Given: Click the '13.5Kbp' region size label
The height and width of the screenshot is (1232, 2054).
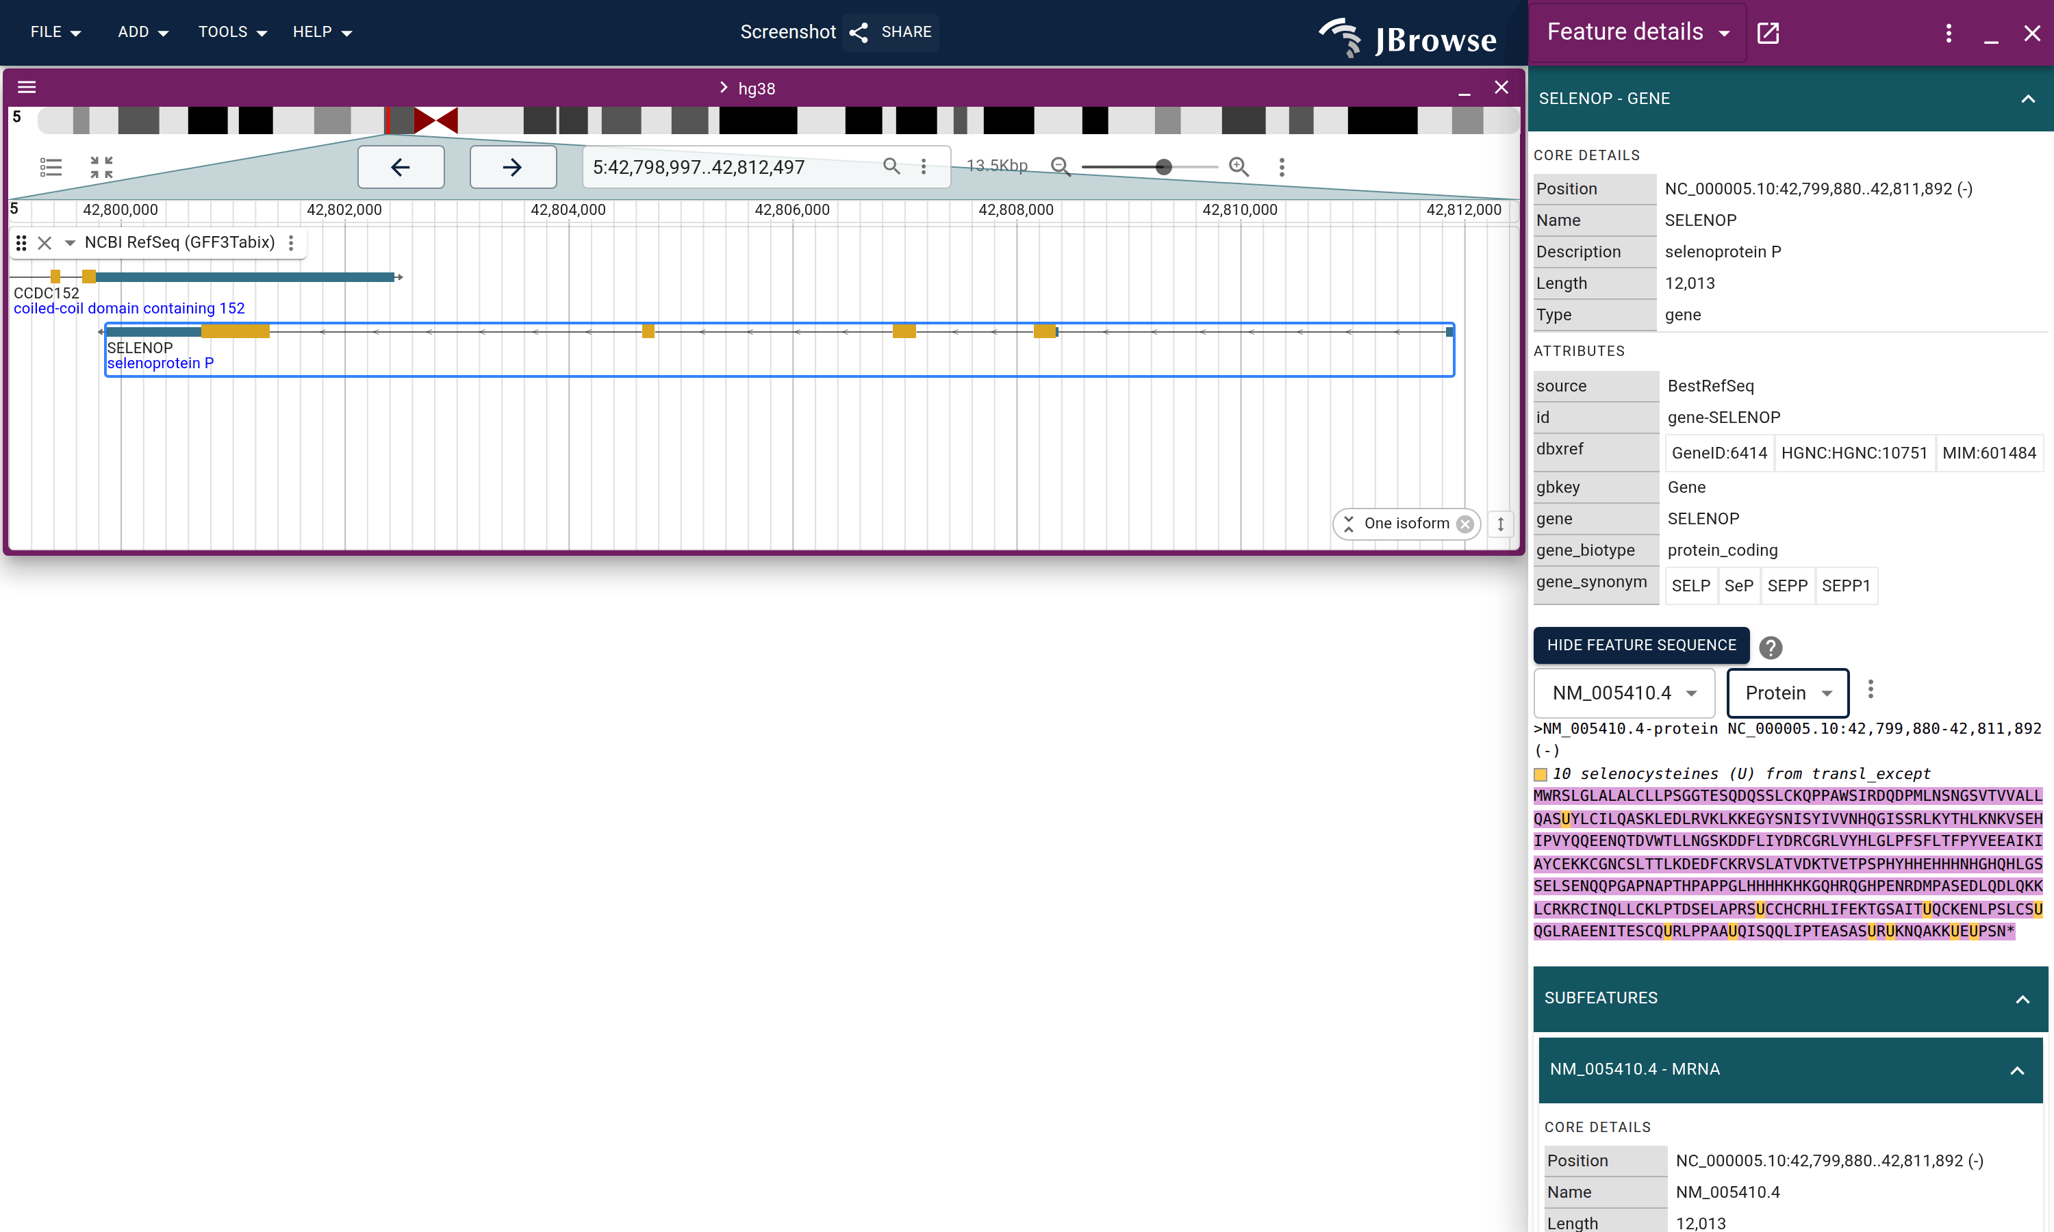Looking at the screenshot, I should click(996, 165).
